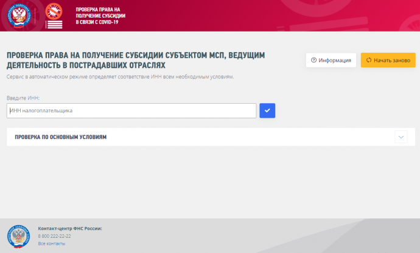
Task: Click the COVID-19 virus ban icon
Action: pos(54,11)
